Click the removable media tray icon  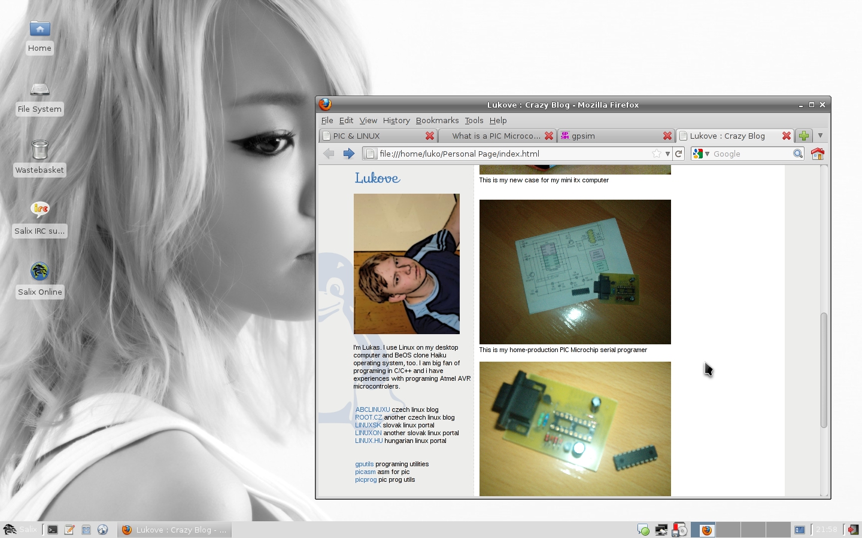679,530
